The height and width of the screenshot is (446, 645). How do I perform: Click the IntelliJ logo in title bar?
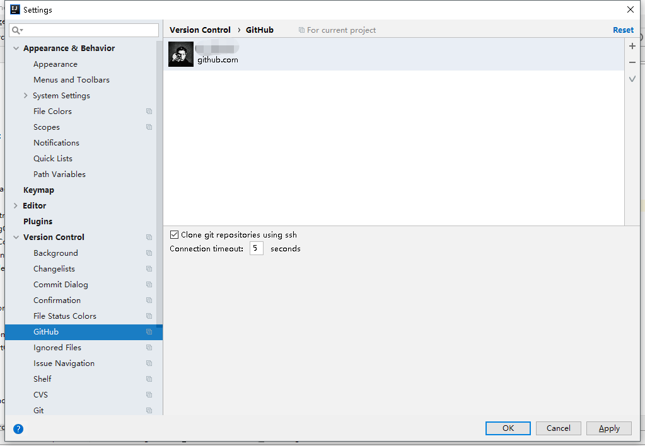(15, 9)
